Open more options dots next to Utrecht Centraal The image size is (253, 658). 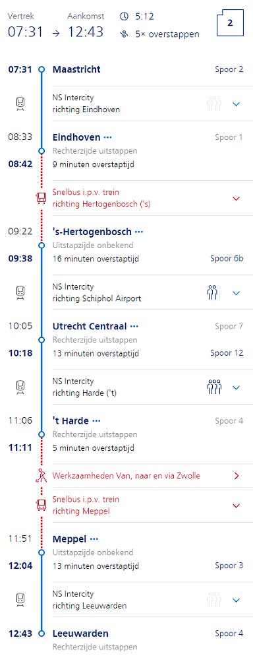[134, 326]
